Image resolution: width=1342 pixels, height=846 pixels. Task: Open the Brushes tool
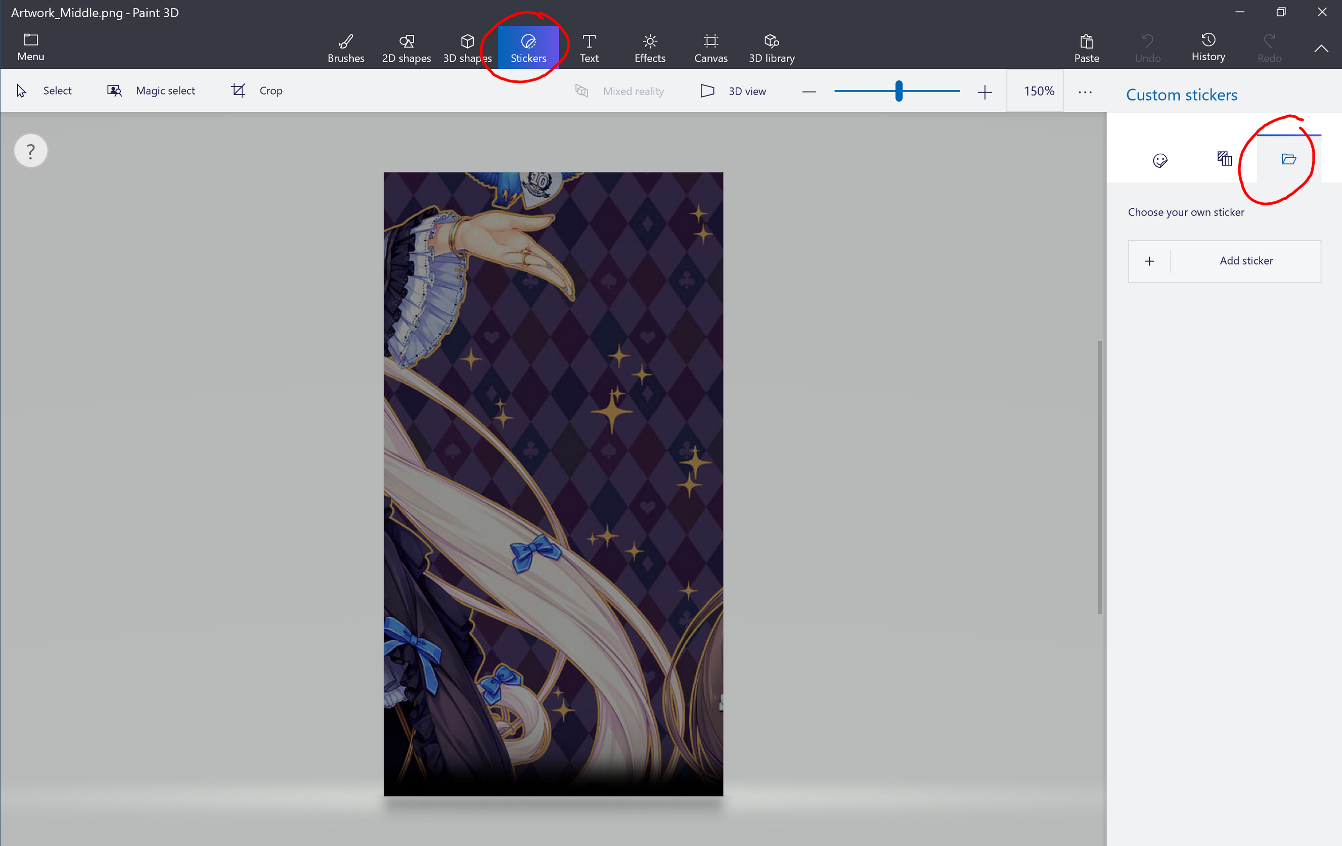click(345, 48)
